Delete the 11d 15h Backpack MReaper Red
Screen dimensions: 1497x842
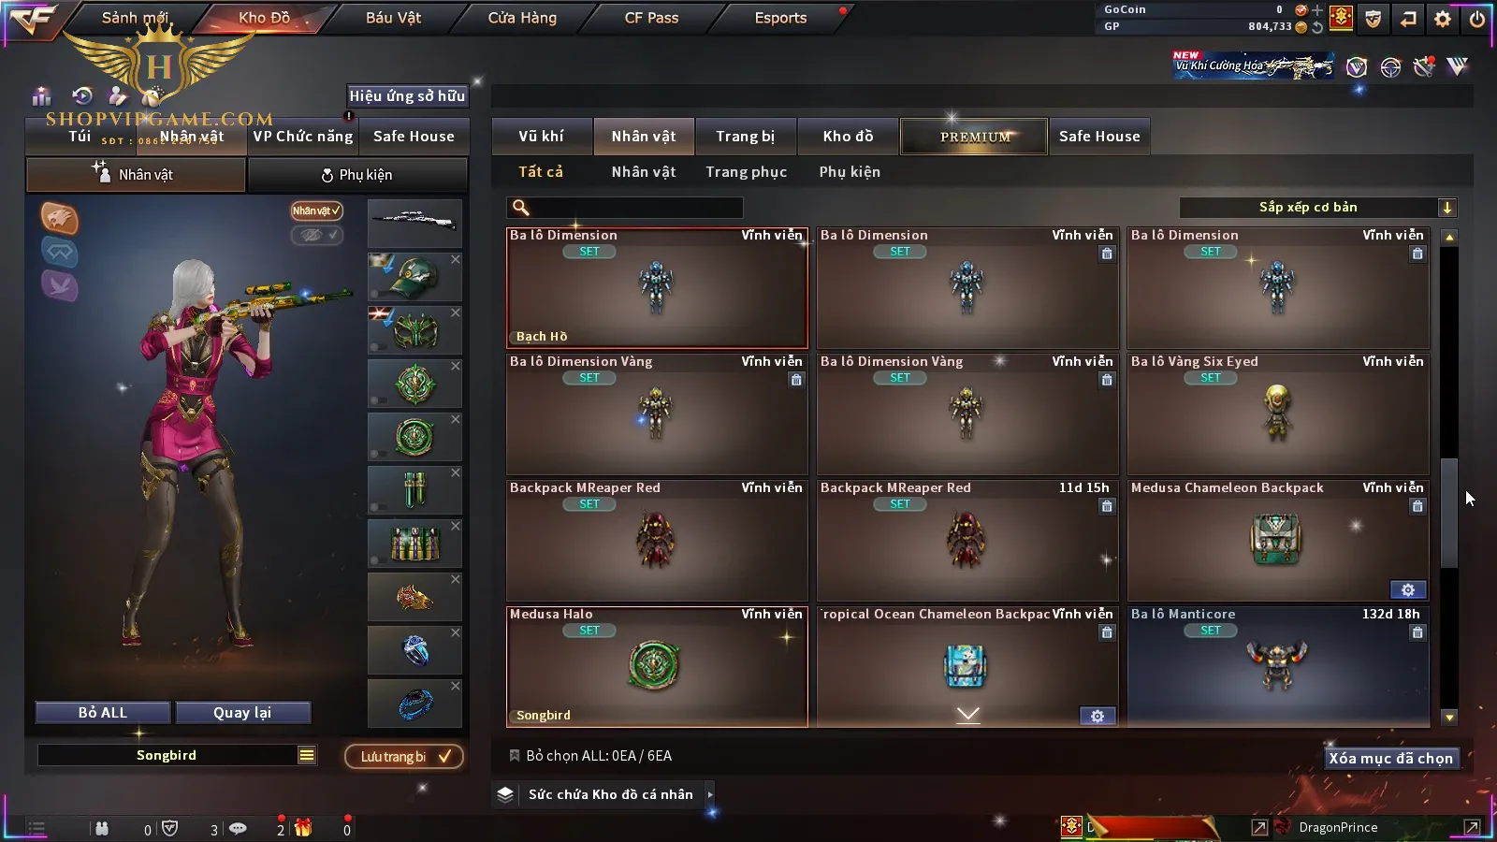click(x=1107, y=506)
